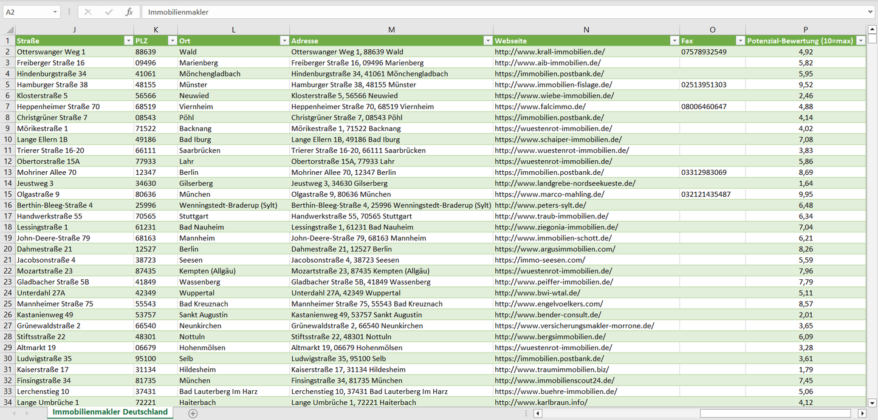Add a new sheet with plus icon
Image resolution: width=878 pixels, height=420 pixels.
tap(193, 413)
